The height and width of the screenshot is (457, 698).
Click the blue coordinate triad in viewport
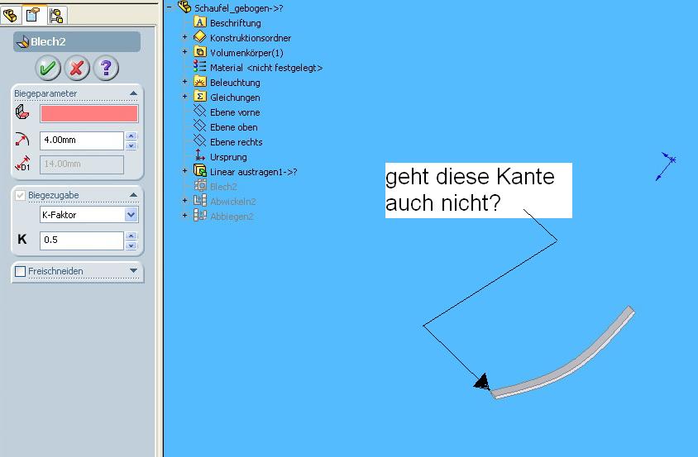(666, 166)
